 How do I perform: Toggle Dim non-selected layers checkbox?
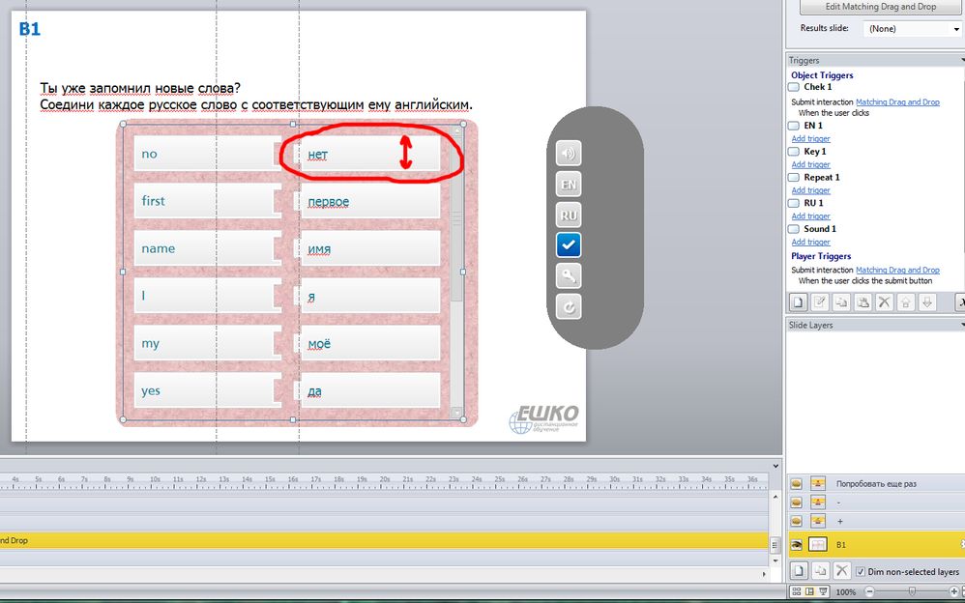tap(861, 572)
